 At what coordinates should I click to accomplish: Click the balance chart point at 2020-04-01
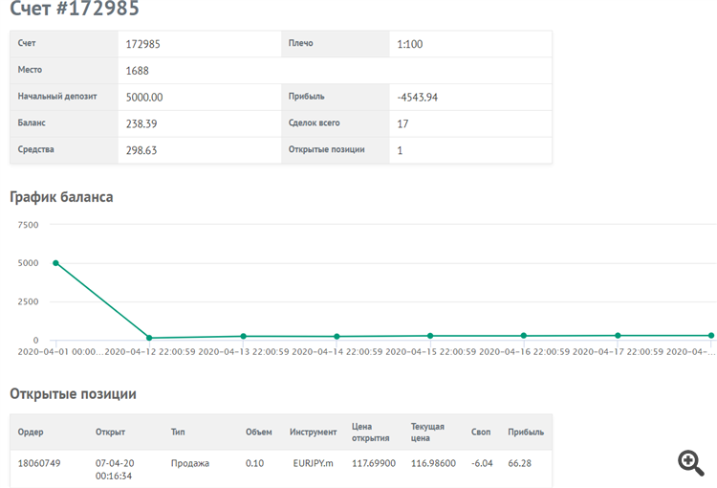click(55, 263)
